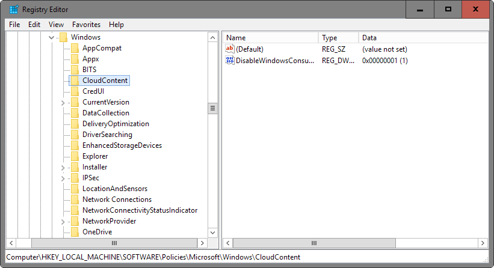
Task: Click the Registry Editor title bar icon
Action: [x=13, y=10]
